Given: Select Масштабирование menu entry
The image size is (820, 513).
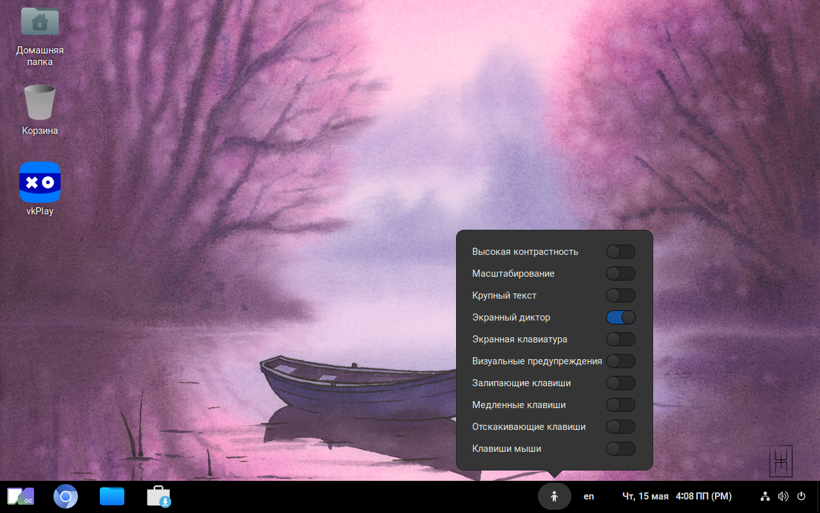Looking at the screenshot, I should click(x=513, y=274).
